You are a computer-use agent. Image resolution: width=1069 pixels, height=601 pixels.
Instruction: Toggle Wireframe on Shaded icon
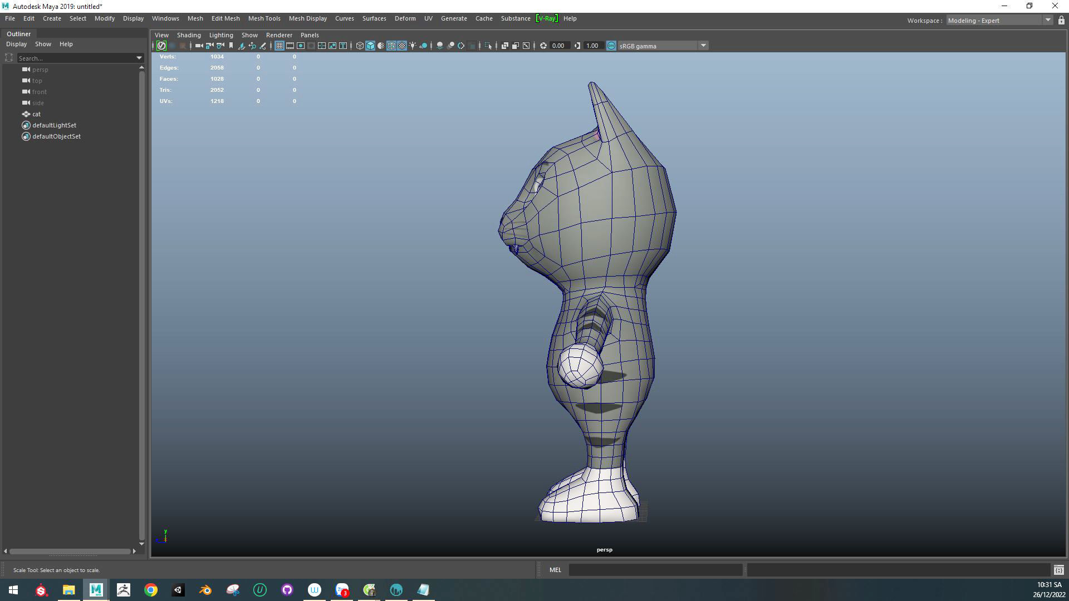click(x=391, y=46)
